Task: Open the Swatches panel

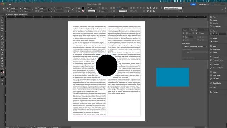Action: click(x=216, y=23)
